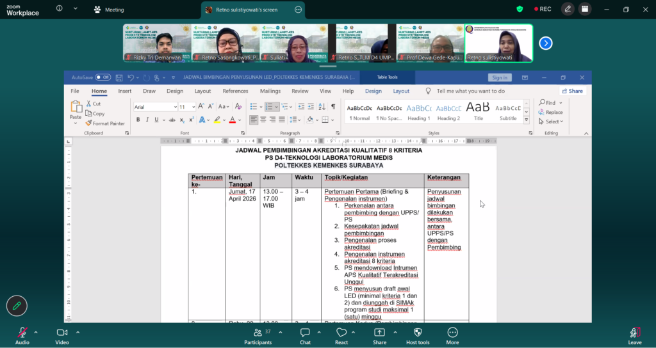Click the Format Painter tool in Word
Image resolution: width=656 pixels, height=348 pixels.
coord(105,123)
